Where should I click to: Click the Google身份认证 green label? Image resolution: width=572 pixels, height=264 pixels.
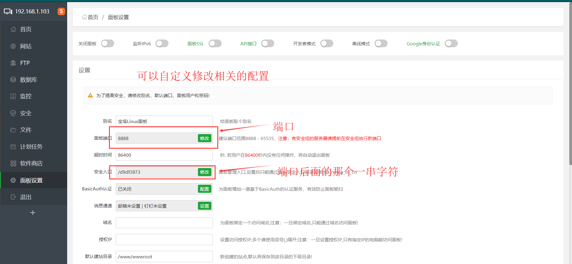click(x=423, y=44)
